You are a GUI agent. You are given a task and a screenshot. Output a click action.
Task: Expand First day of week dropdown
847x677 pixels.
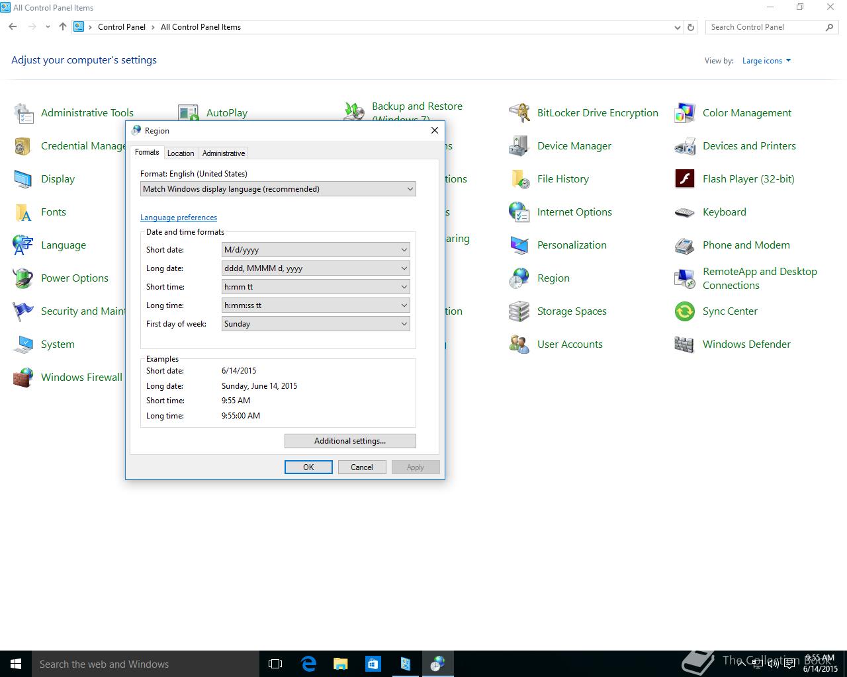tap(316, 324)
